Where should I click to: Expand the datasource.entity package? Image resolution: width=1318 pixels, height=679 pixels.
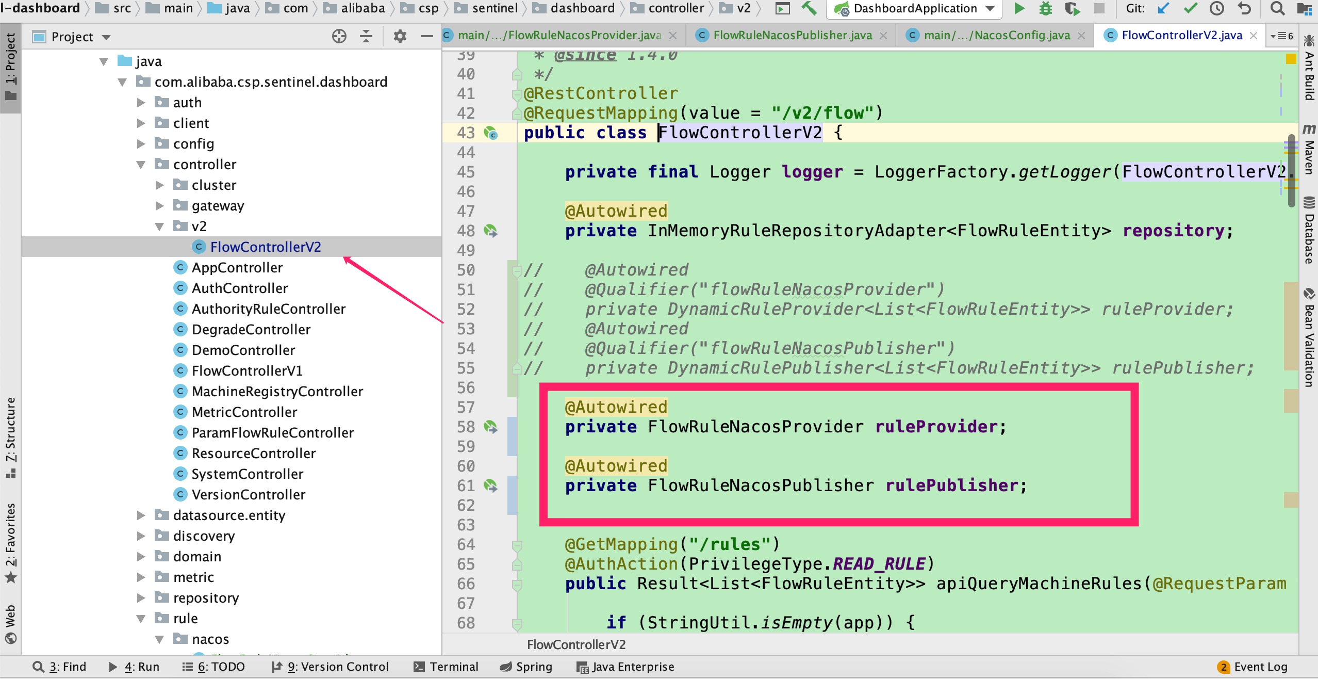[141, 515]
